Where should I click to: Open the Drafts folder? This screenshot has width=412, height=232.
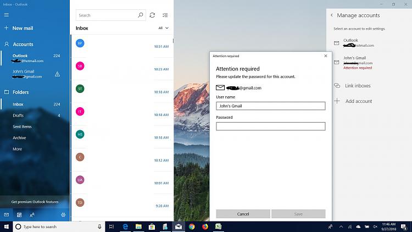click(35, 115)
